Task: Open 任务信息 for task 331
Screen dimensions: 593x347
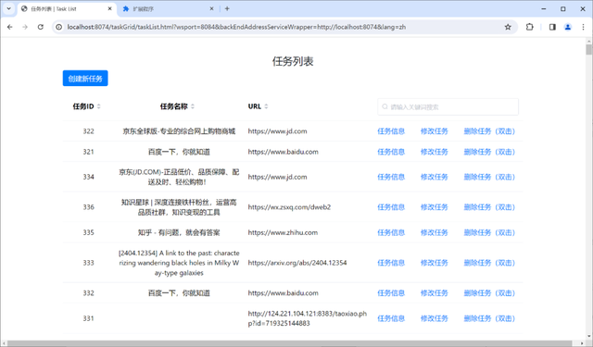Action: click(391, 318)
